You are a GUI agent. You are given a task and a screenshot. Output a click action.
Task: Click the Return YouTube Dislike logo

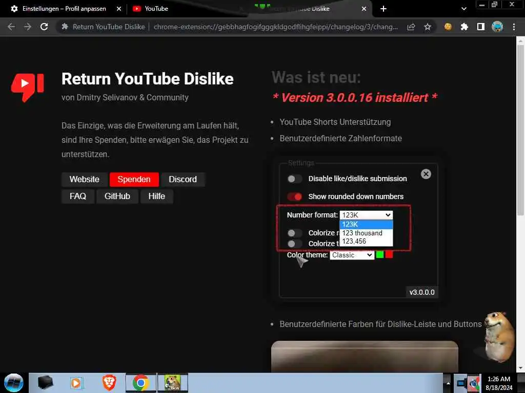pyautogui.click(x=28, y=87)
